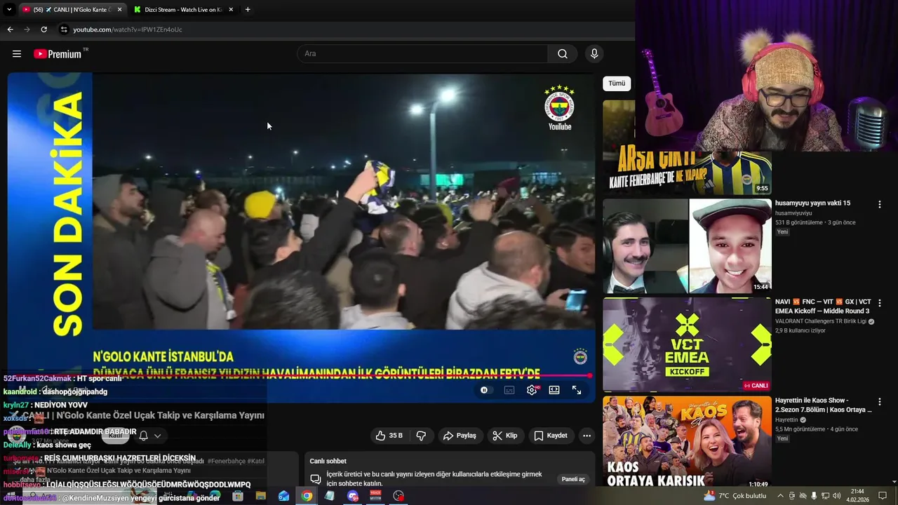Reload the current page
The height and width of the screenshot is (505, 898).
coord(43,29)
